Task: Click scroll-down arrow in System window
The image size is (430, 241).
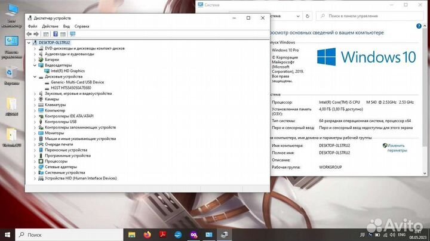Action: click(x=425, y=174)
